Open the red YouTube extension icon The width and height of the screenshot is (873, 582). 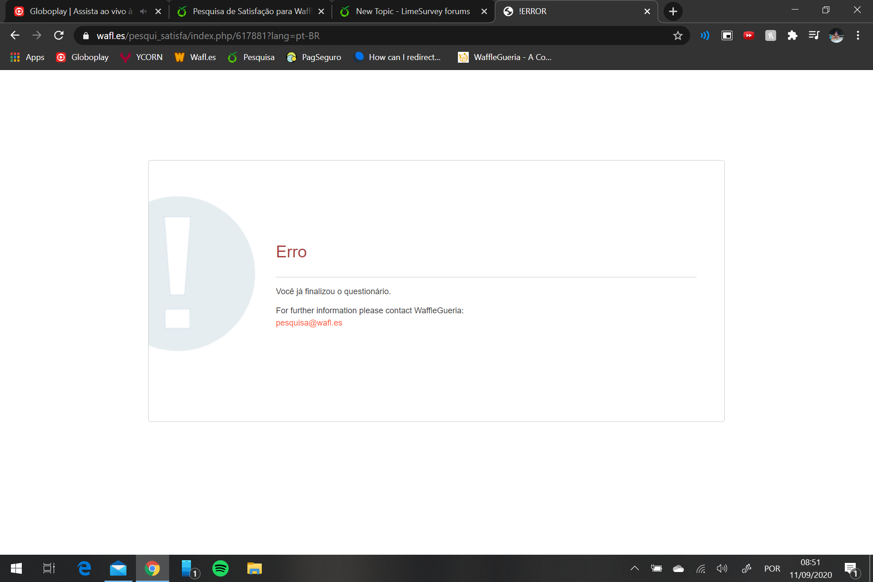[x=748, y=35]
